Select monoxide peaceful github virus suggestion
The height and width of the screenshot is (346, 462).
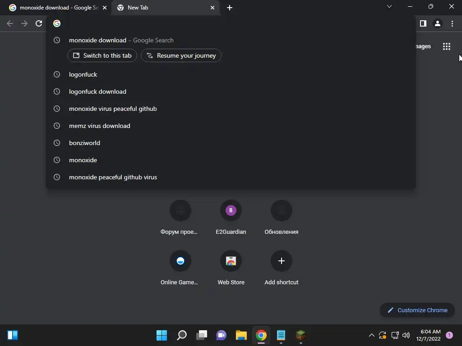click(231, 177)
